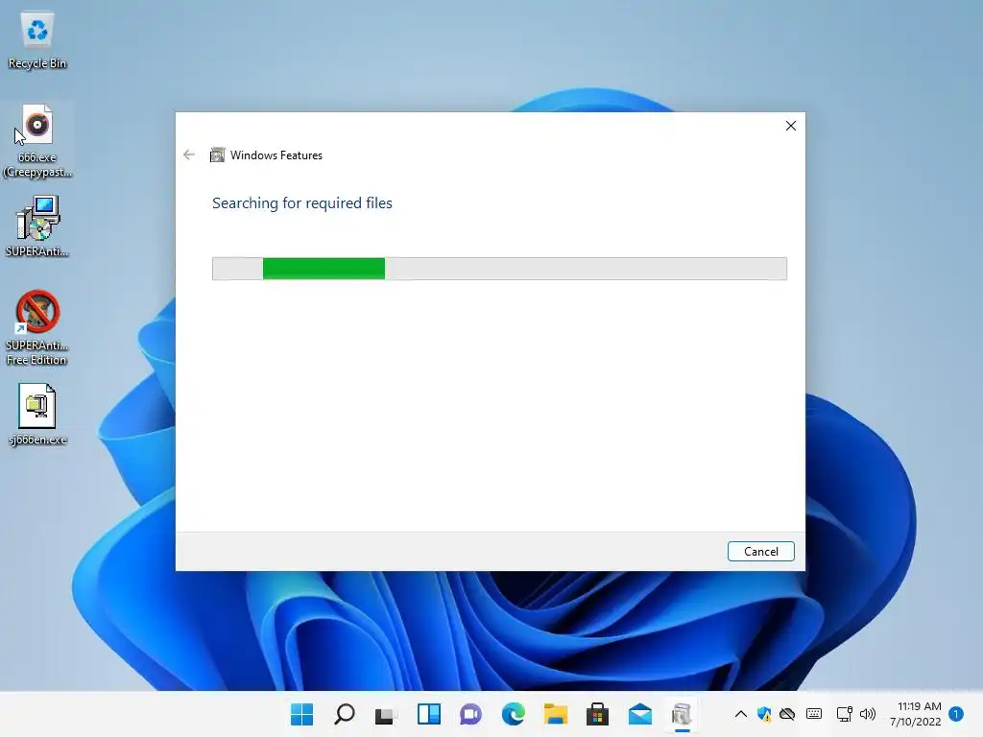Click the Windows Features title icon

coord(217,155)
